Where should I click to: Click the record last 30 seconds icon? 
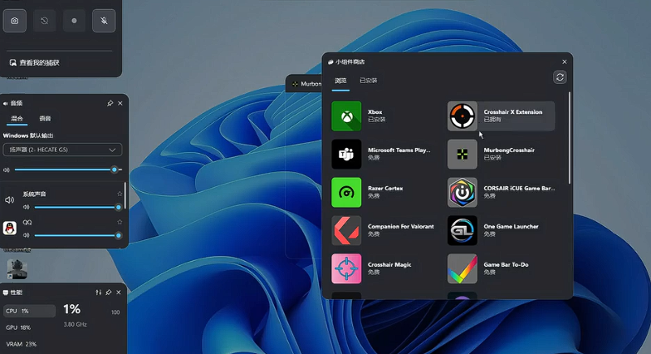(44, 21)
